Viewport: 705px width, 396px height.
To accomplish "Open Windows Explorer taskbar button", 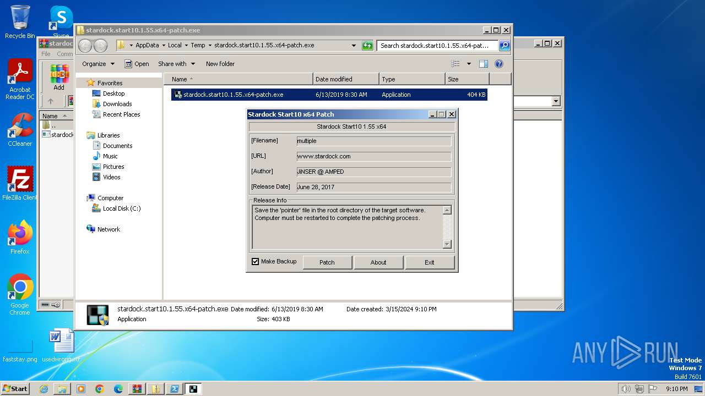I will [x=62, y=389].
